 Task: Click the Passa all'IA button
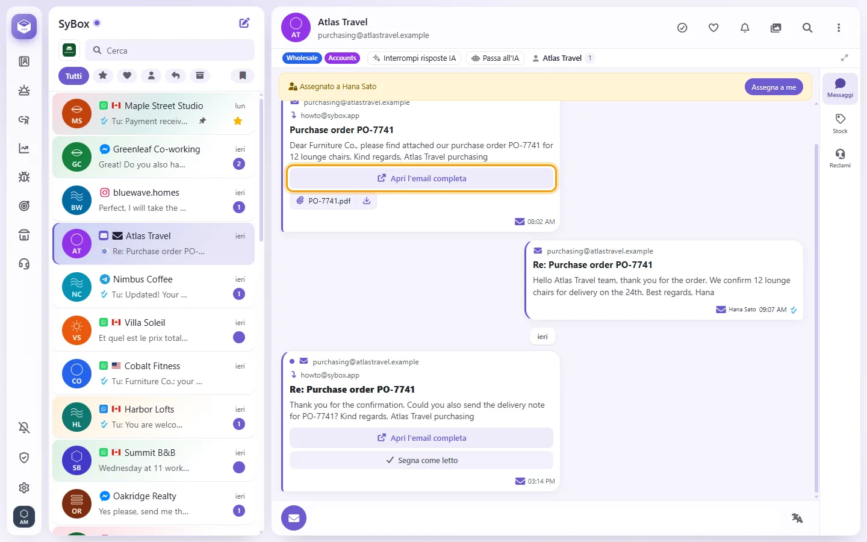tap(495, 58)
